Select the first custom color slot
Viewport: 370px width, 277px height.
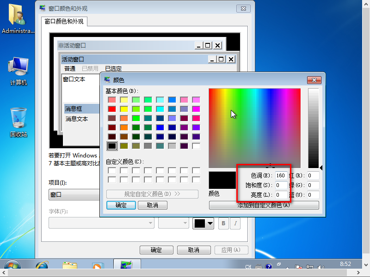tap(112, 170)
